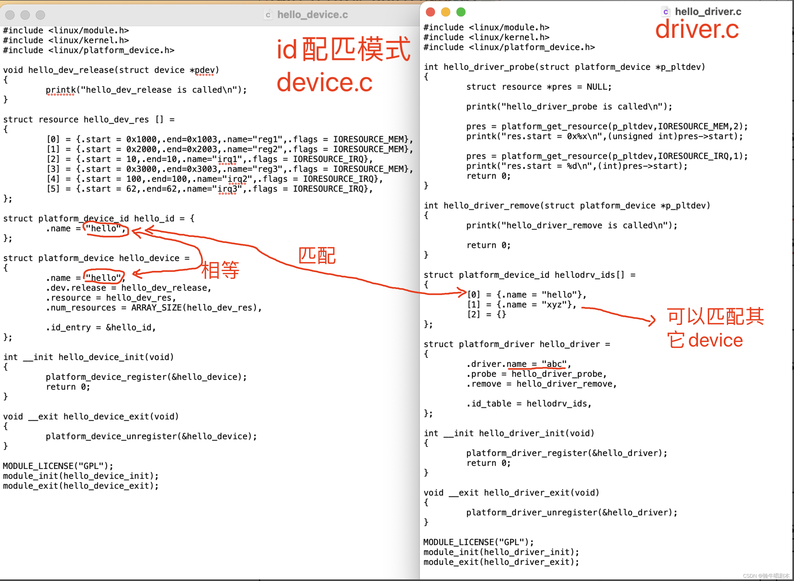Zoom the hello_driver.c window with green button
Image resolution: width=794 pixels, height=581 pixels.
(460, 12)
